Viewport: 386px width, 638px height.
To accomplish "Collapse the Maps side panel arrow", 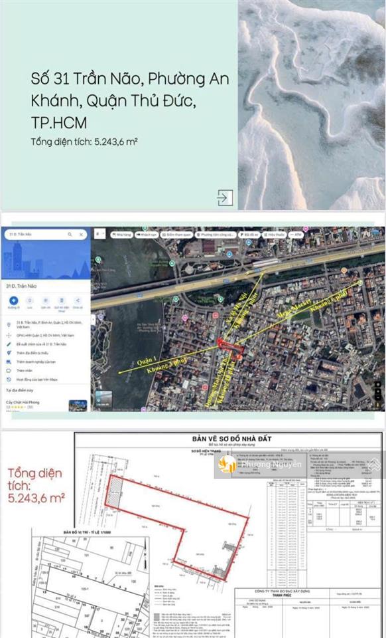I will coord(93,320).
